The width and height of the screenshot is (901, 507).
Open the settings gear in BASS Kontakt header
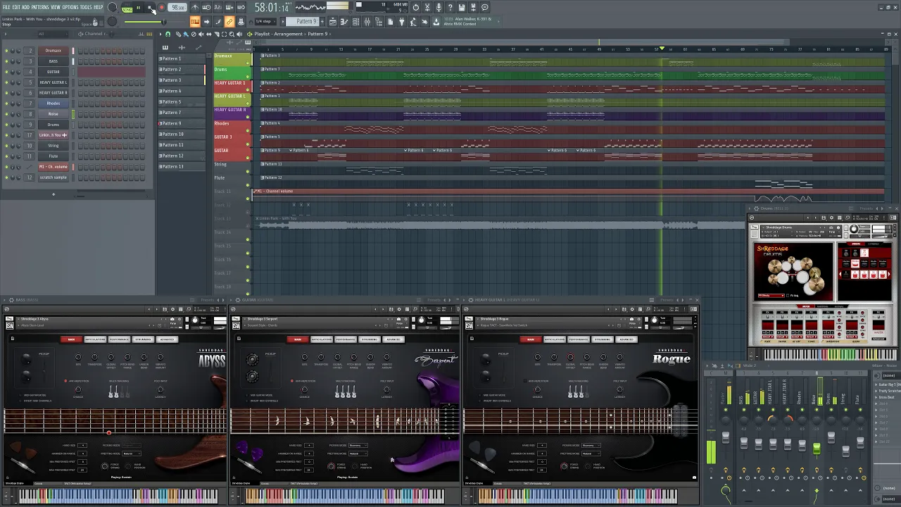tap(172, 309)
